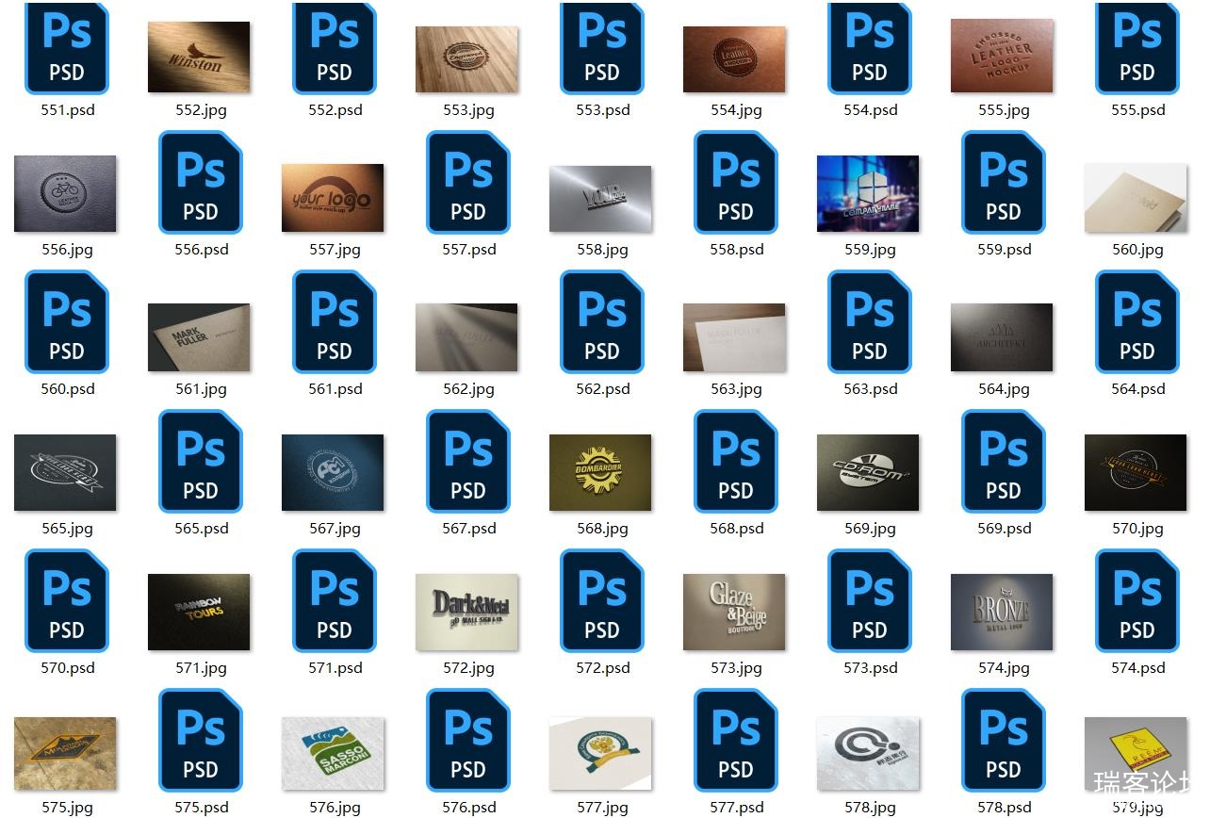This screenshot has height=818, width=1210.
Task: Pick the 562.psd PSD file icon
Action: click(602, 322)
